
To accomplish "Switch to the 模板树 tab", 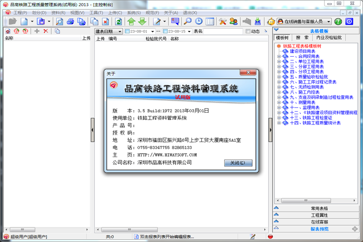I will (282, 38).
